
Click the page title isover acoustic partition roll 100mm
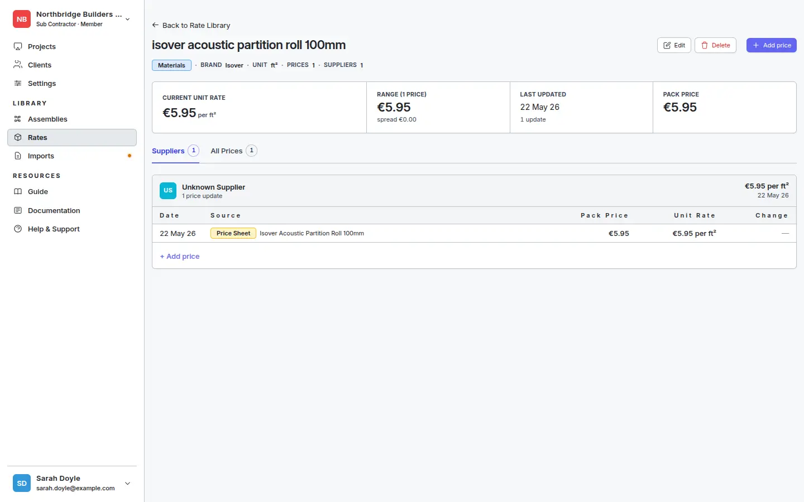248,45
